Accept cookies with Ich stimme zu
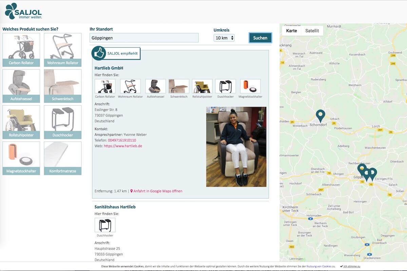The height and width of the screenshot is (271, 407). [x=350, y=267]
